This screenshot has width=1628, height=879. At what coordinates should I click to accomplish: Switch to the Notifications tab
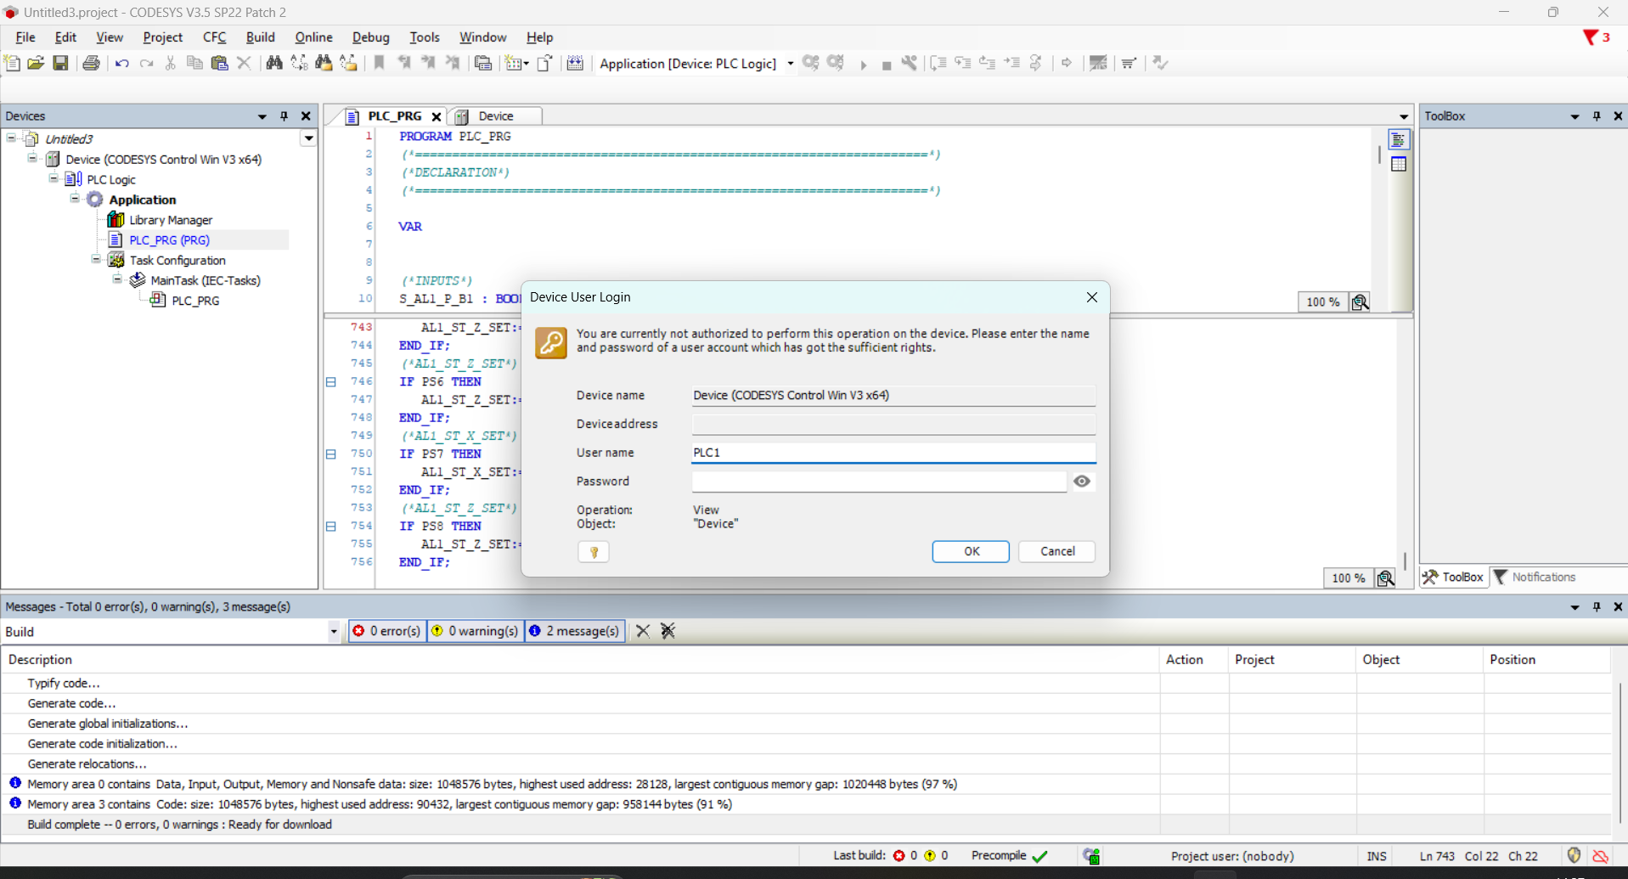tap(1535, 578)
